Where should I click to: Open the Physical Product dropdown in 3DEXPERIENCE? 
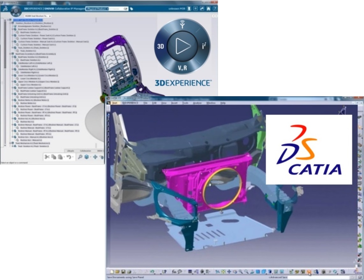[x=97, y=9]
